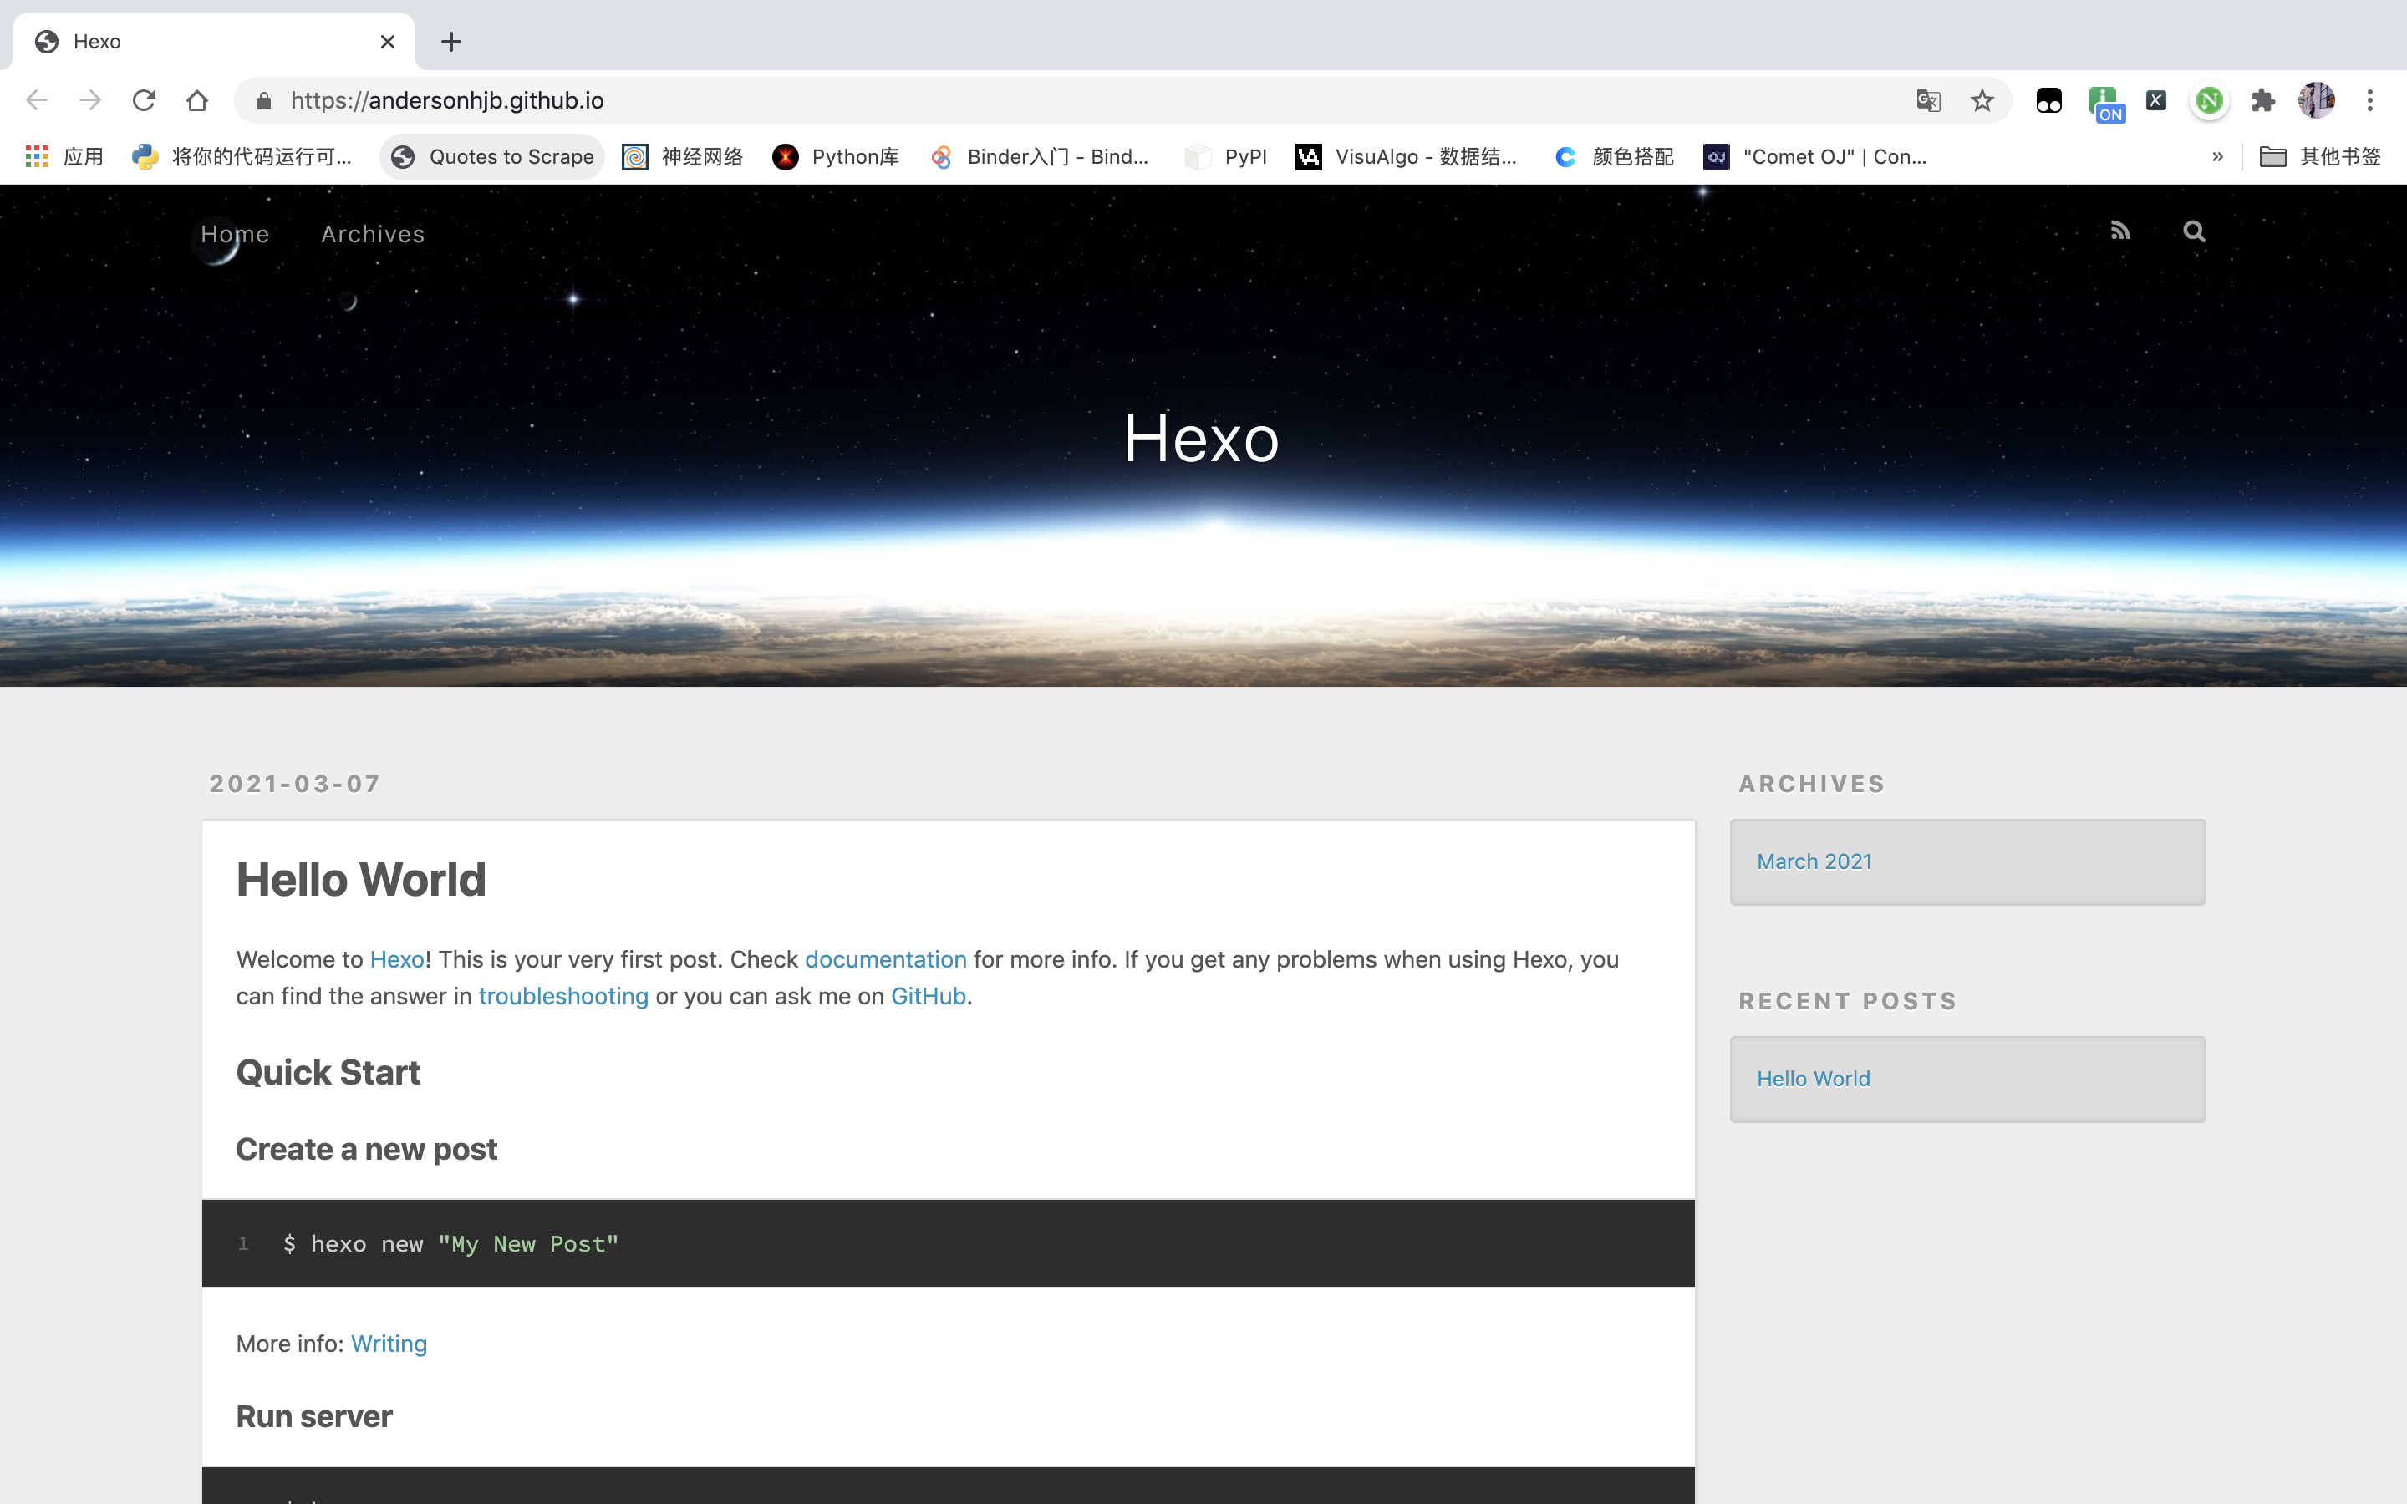Open the 颜色搭配 bookmark
2407x1504 pixels.
click(1613, 156)
